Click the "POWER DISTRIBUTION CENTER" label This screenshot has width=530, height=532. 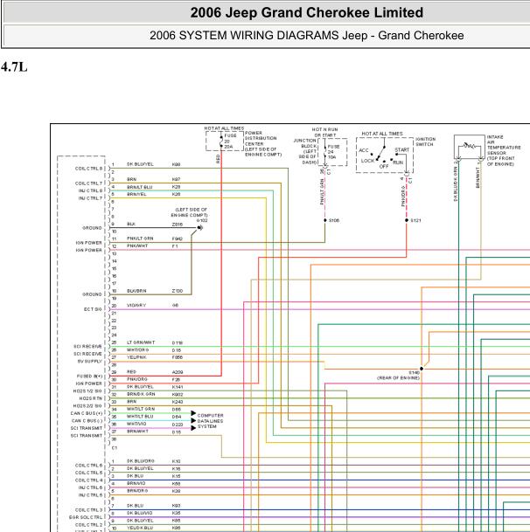coord(261,138)
